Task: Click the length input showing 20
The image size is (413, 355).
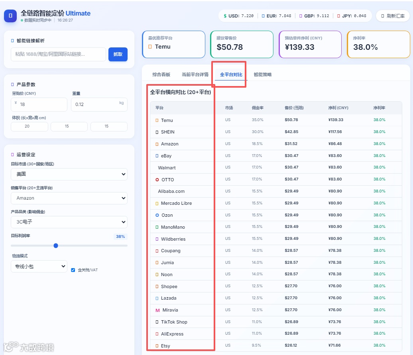Action: pos(29,126)
